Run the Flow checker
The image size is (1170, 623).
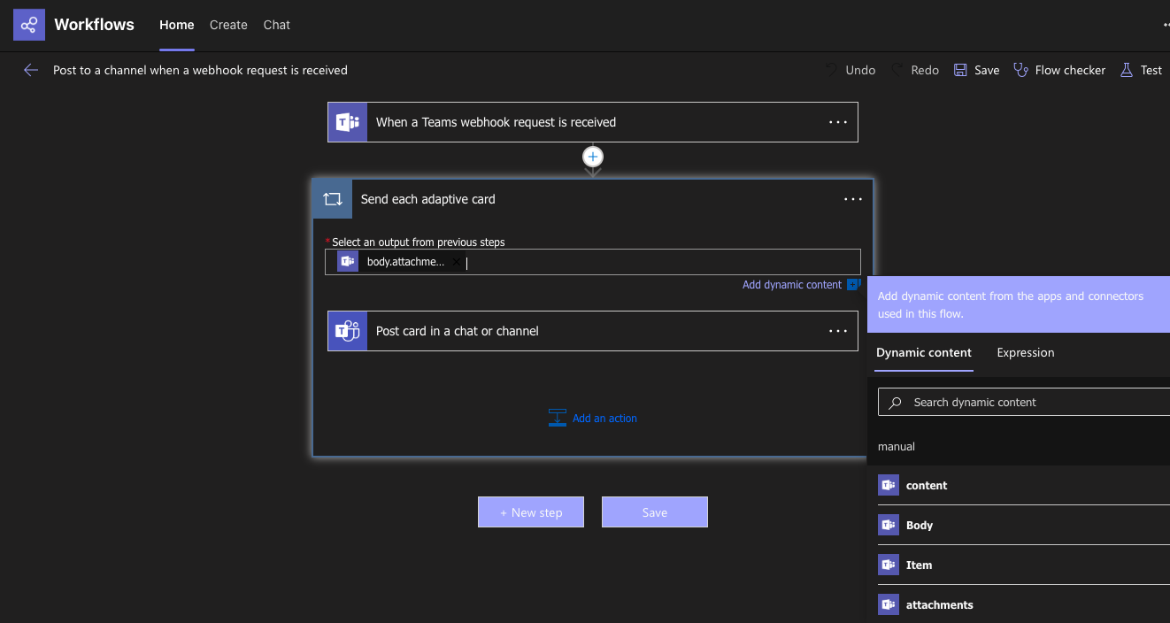pyautogui.click(x=1059, y=70)
